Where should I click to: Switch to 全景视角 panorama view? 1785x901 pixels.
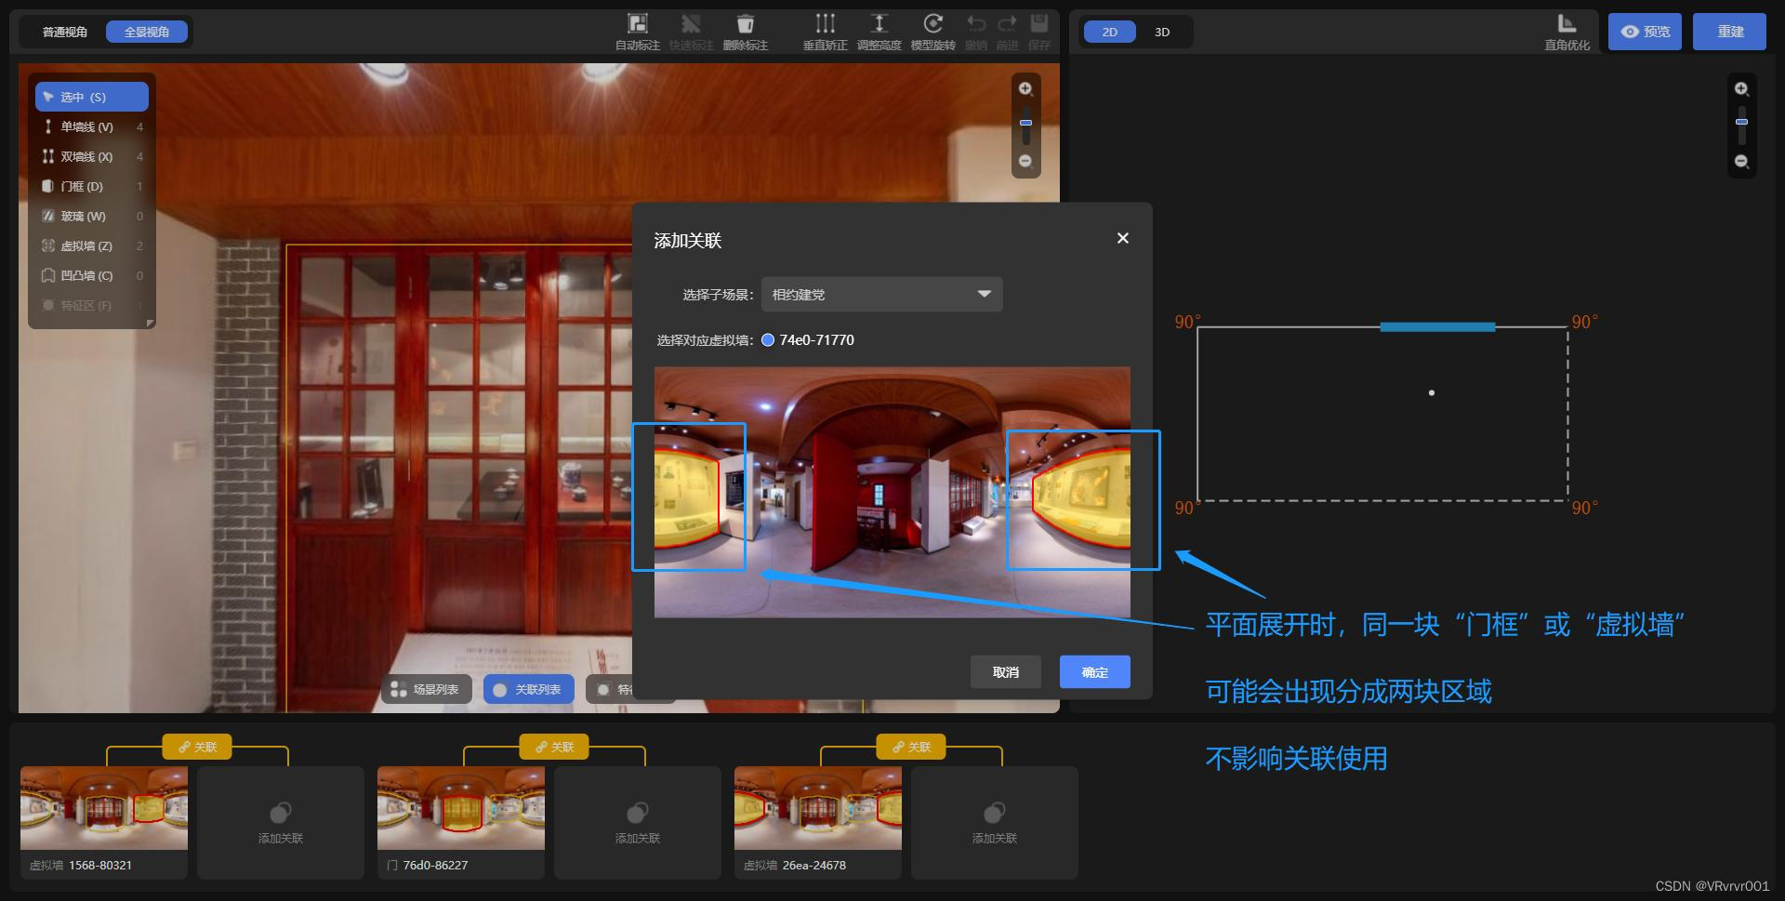click(147, 32)
